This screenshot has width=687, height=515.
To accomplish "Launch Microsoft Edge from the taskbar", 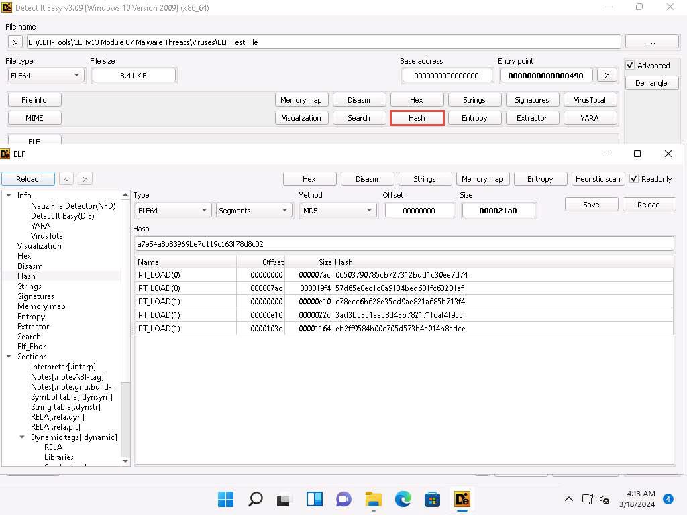I will click(403, 499).
